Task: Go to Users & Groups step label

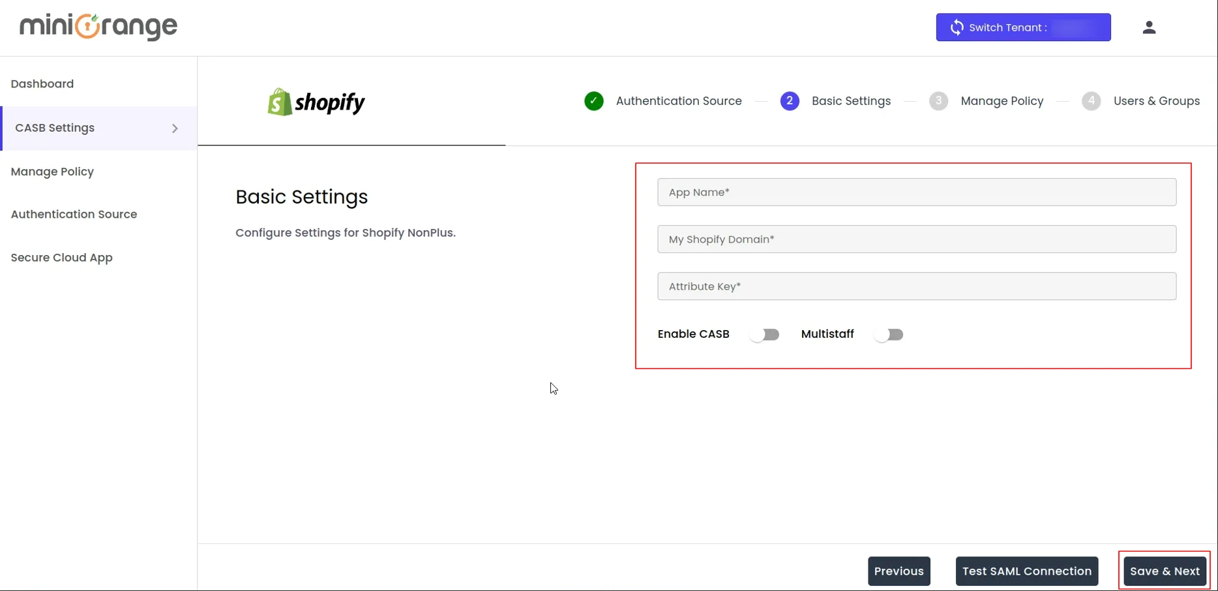Action: pos(1157,101)
